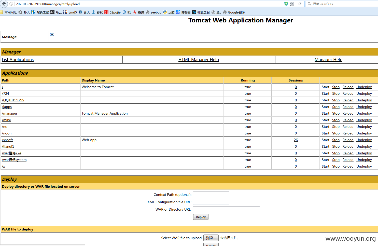
Task: Open the HTML Manager Help link
Action: [x=199, y=60]
